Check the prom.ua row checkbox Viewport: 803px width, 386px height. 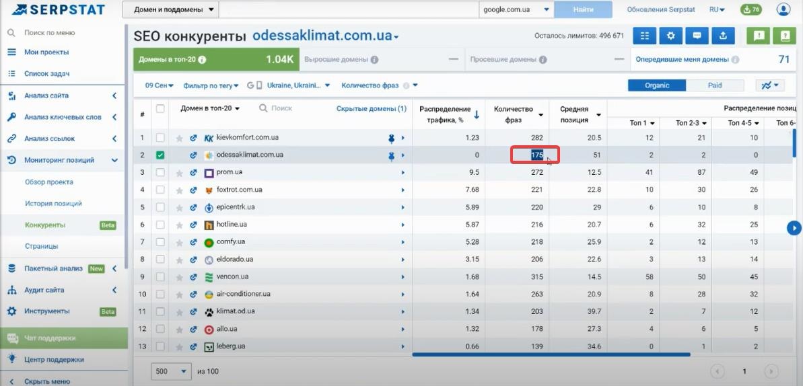(x=160, y=173)
